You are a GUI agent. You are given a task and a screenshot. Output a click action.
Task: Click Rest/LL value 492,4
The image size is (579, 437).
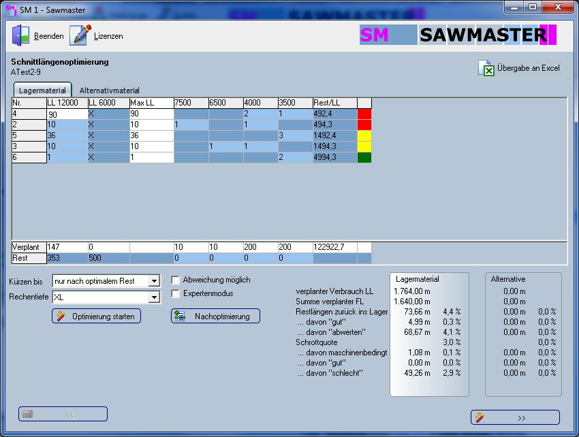point(335,114)
